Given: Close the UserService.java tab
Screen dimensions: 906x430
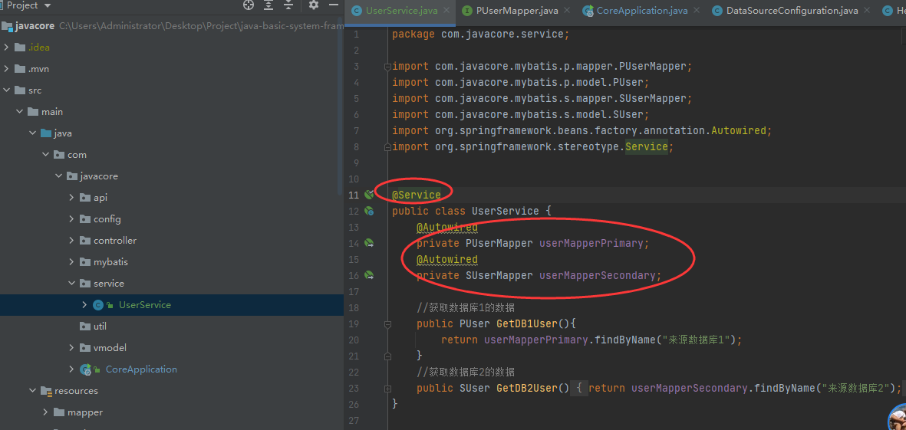Looking at the screenshot, I should click(x=448, y=11).
